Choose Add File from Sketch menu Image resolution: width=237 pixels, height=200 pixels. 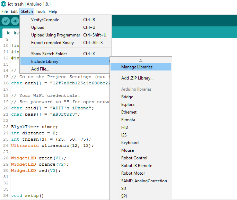[40, 69]
